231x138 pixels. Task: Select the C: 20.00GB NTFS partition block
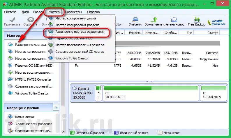click(151, 93)
